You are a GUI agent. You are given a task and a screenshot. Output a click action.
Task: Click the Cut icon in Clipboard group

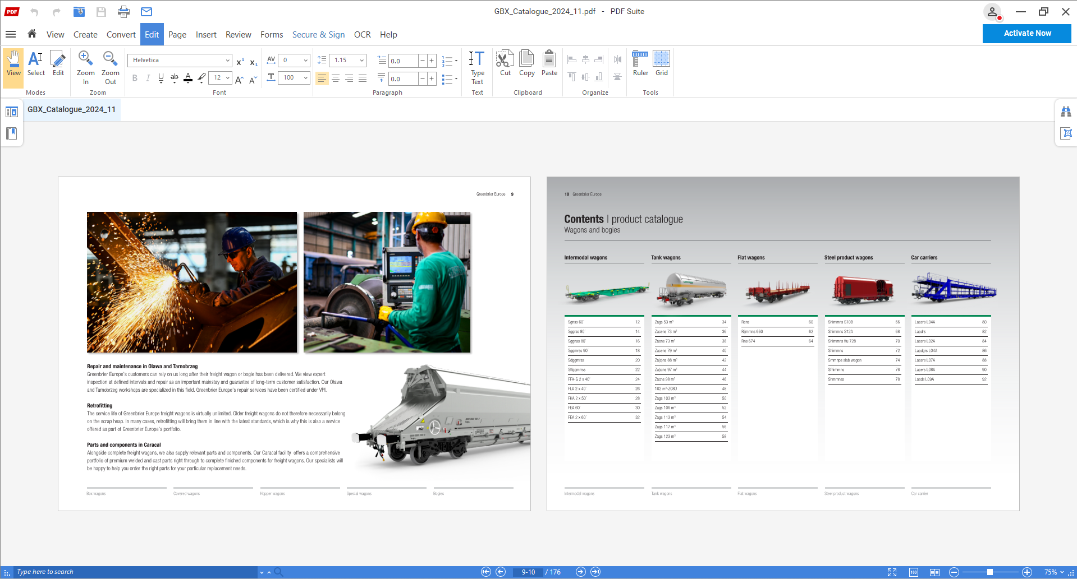pos(505,63)
